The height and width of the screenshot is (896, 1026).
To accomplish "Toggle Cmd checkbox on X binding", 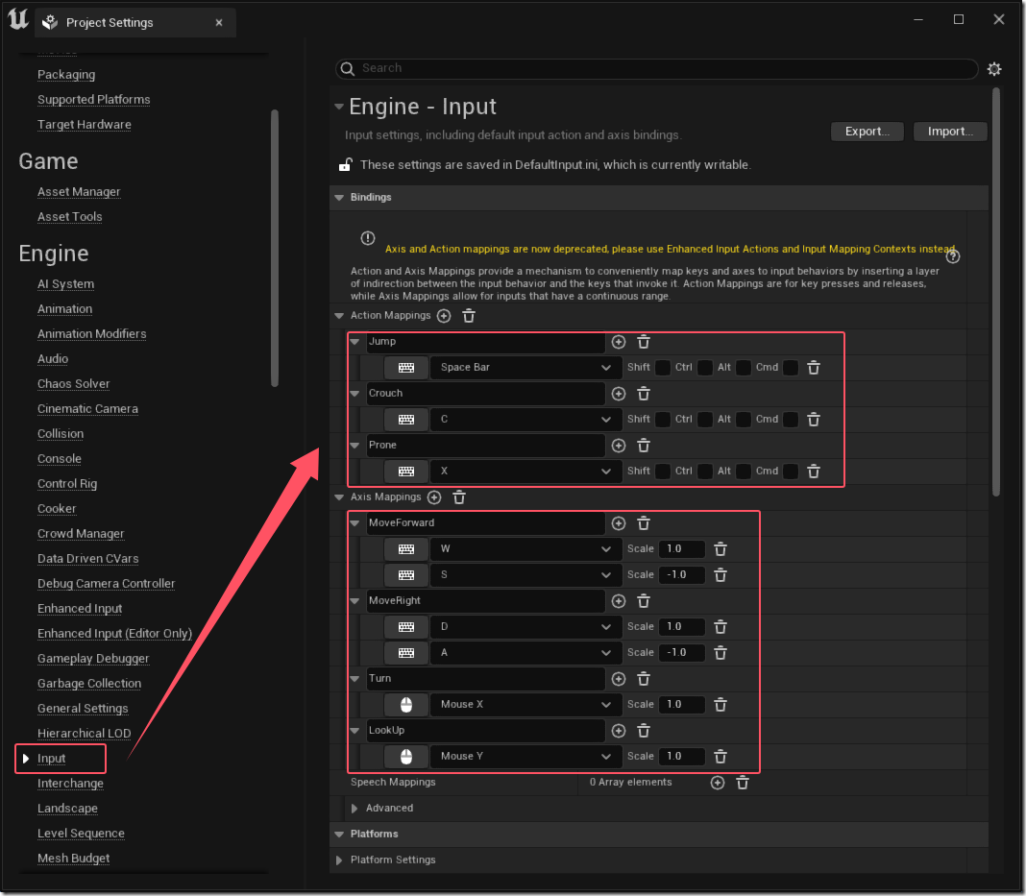I will point(791,471).
